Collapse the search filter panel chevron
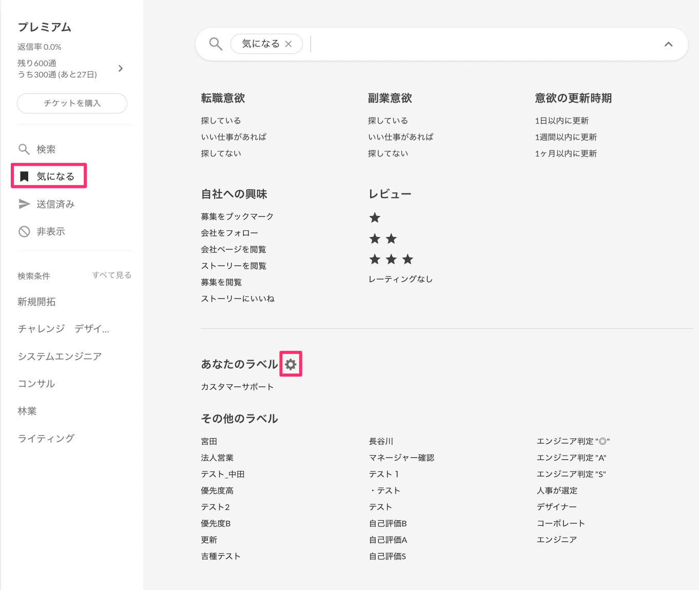 (x=668, y=44)
